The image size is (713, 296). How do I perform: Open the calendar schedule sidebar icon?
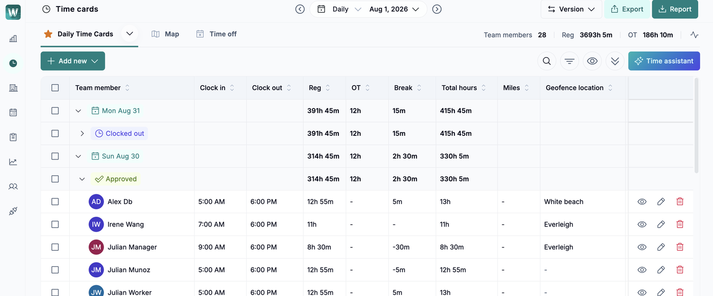click(13, 113)
